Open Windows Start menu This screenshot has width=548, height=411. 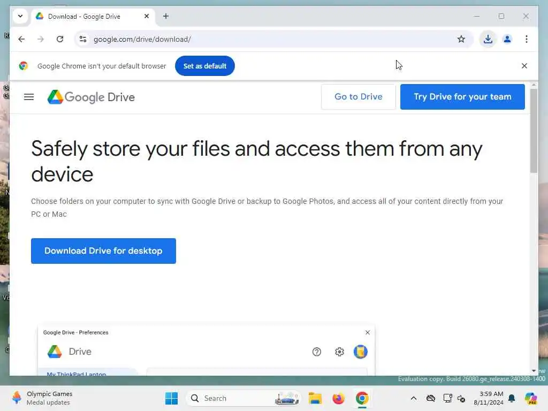point(171,398)
